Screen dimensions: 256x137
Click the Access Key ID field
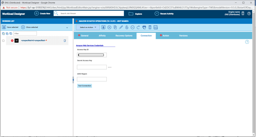(92, 55)
